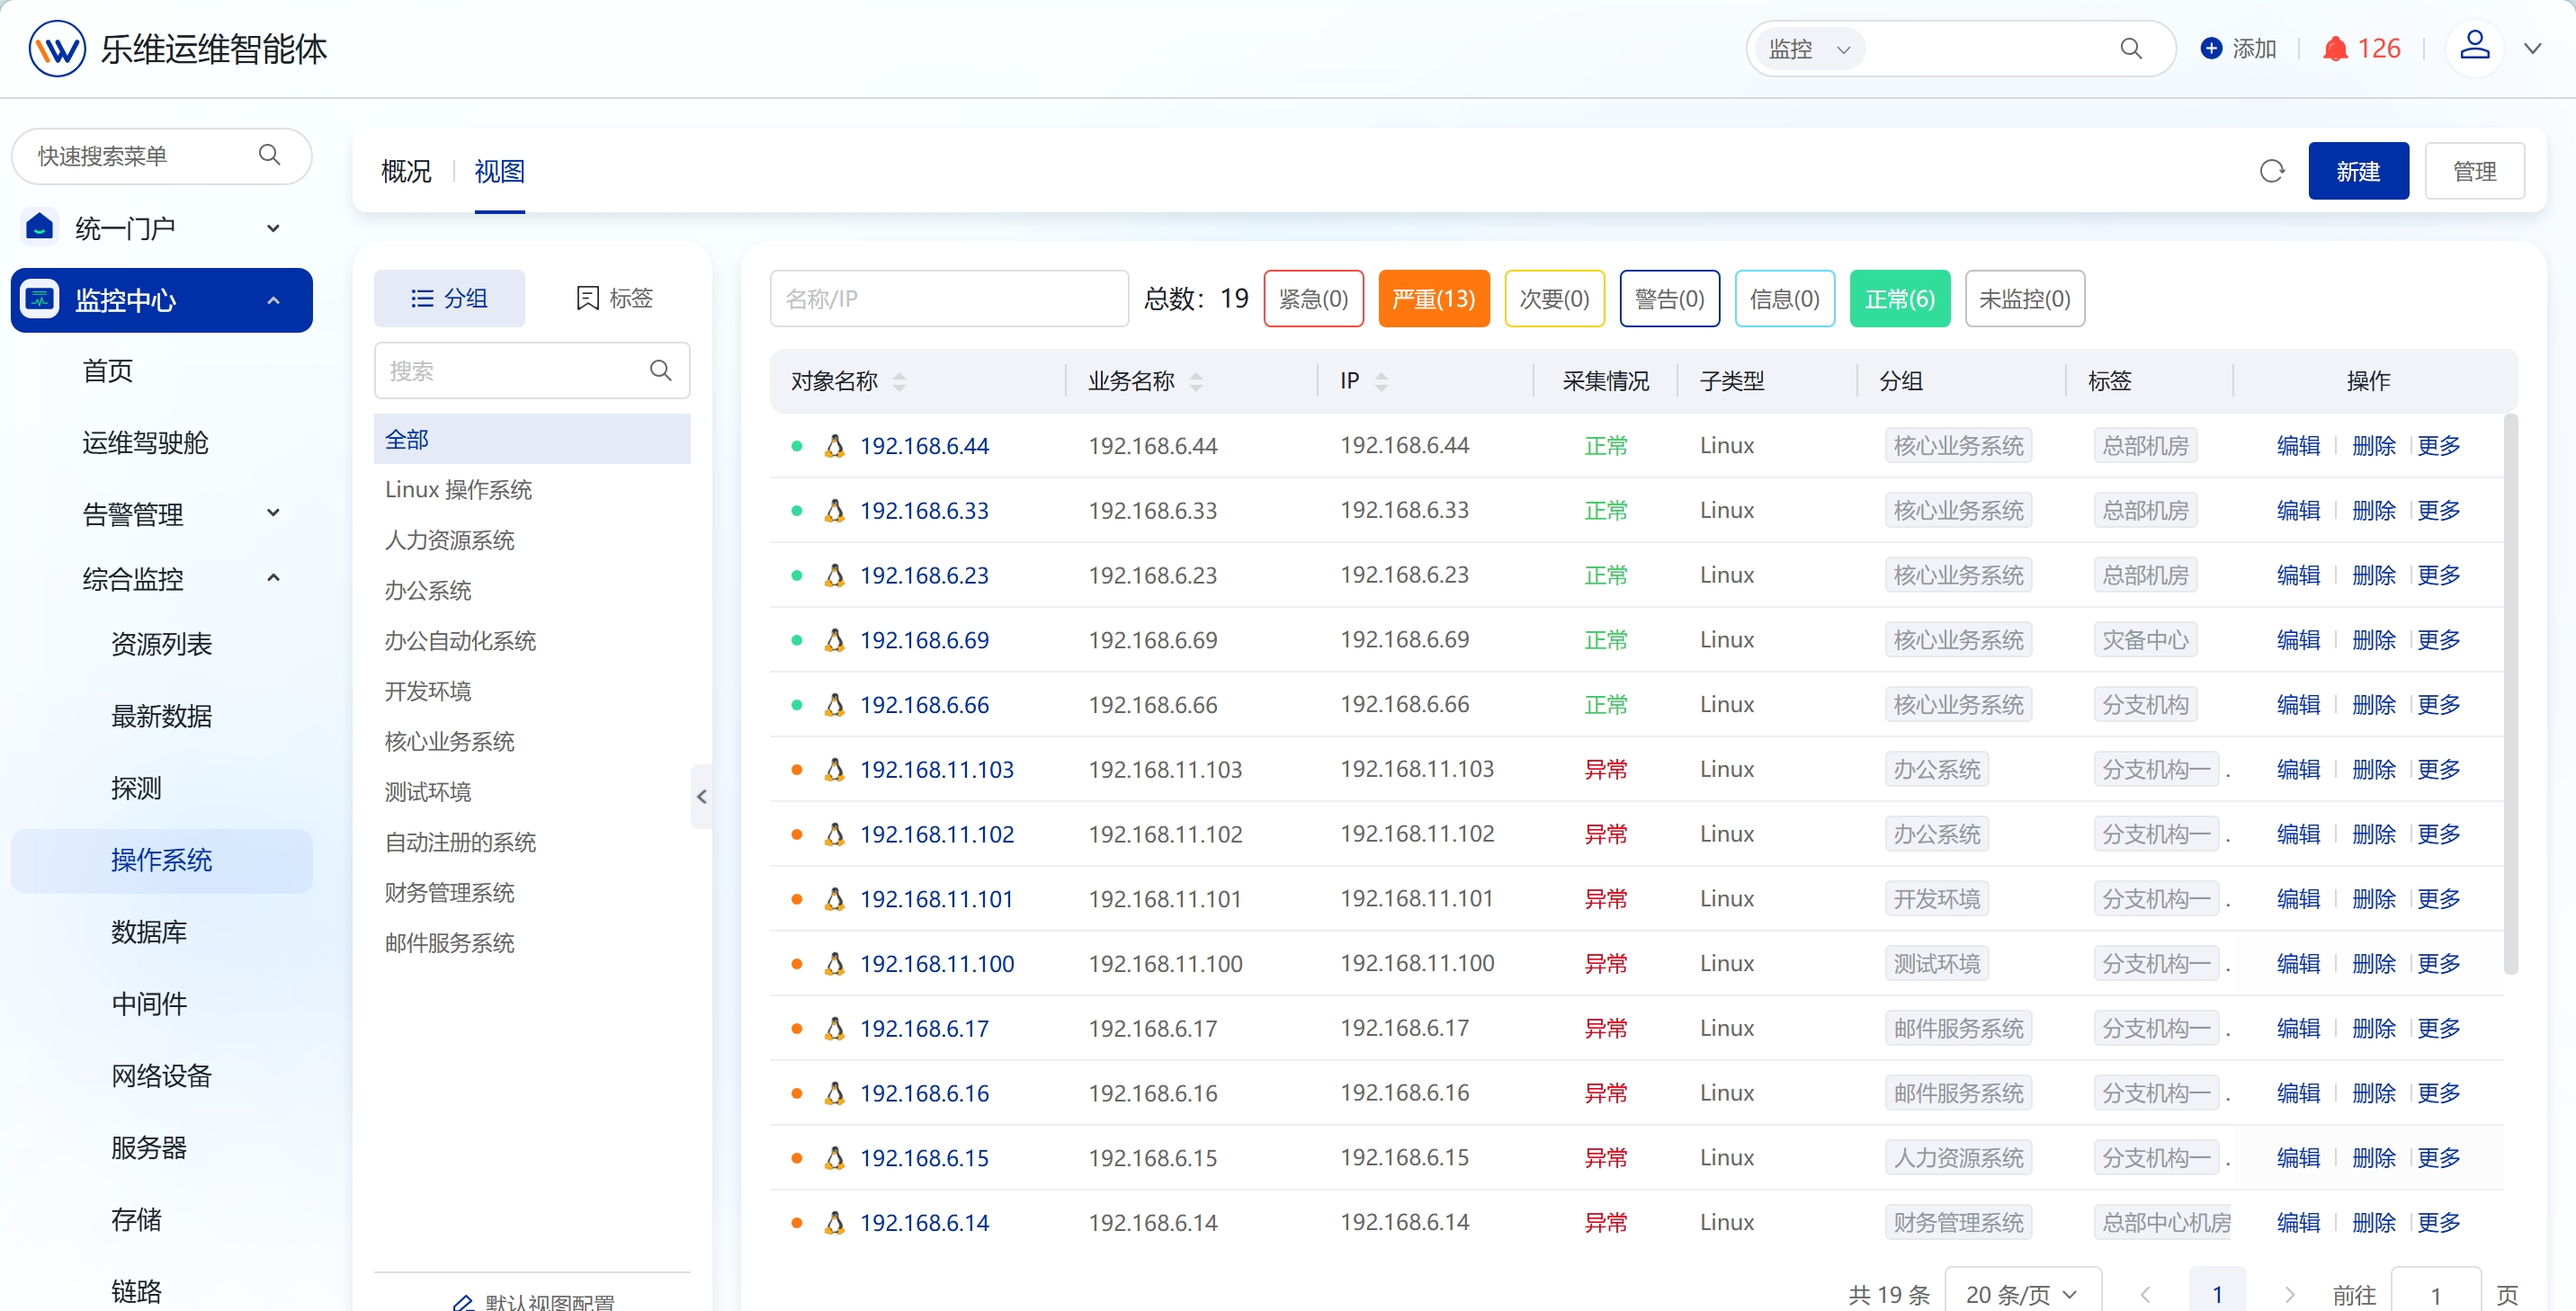Switch to the 标签 tab
The height and width of the screenshot is (1311, 2576).
[x=614, y=298]
